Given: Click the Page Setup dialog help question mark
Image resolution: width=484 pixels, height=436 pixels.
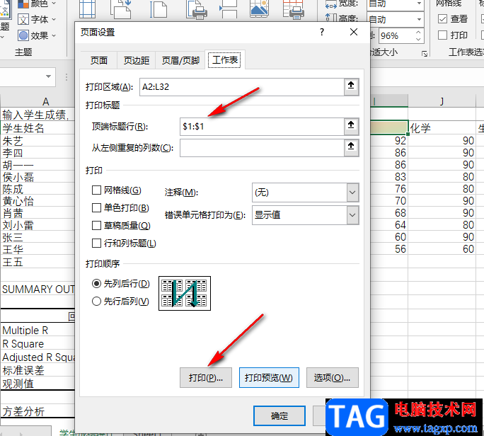Looking at the screenshot, I should [322, 32].
